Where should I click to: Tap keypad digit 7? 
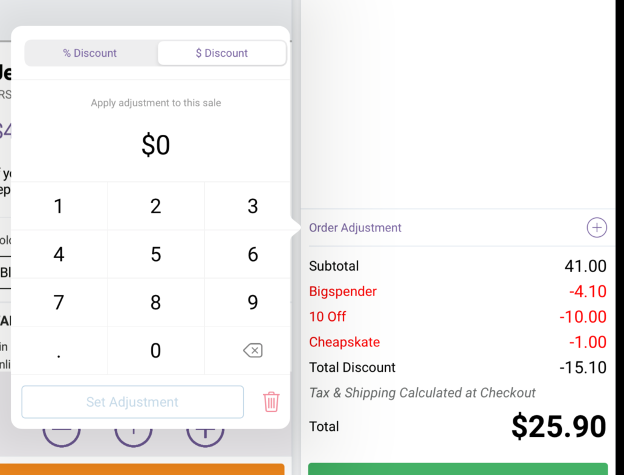point(59,302)
